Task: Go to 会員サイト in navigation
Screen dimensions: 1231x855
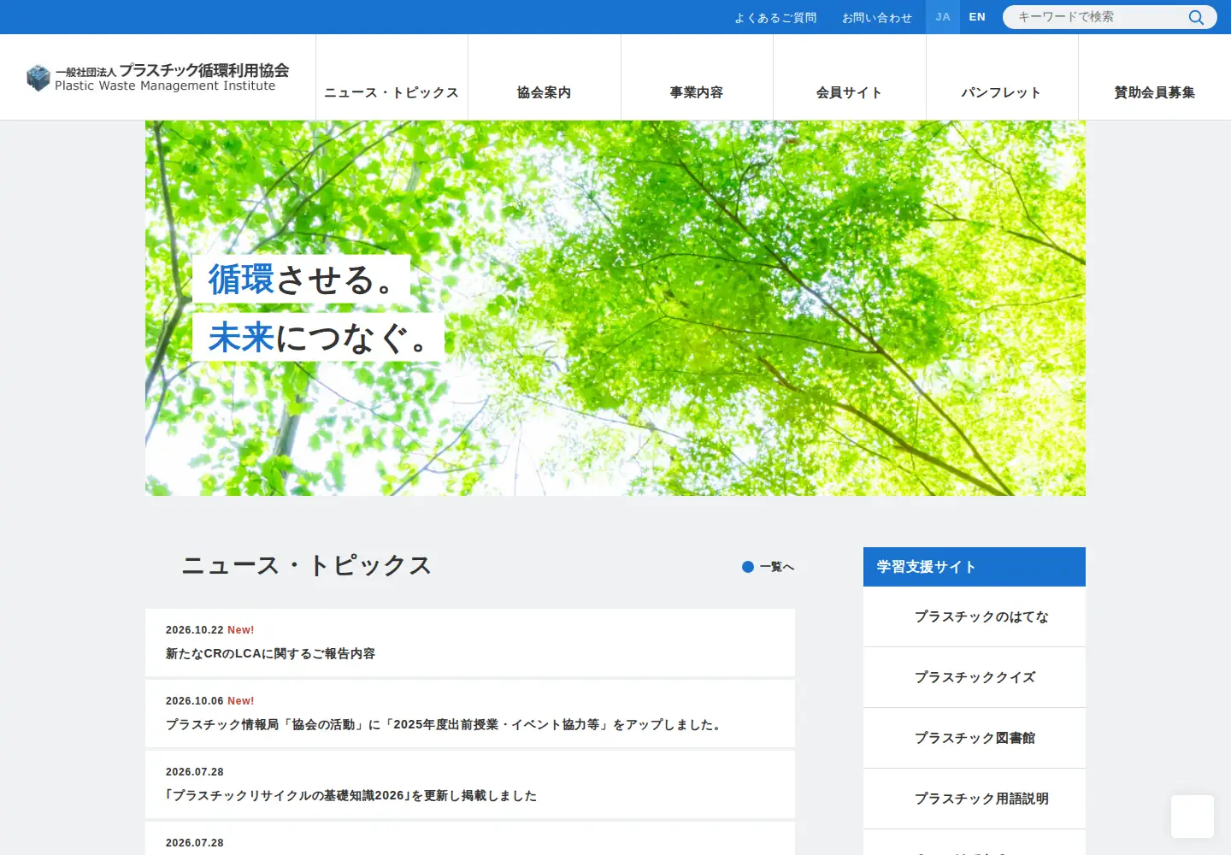Action: pyautogui.click(x=850, y=78)
